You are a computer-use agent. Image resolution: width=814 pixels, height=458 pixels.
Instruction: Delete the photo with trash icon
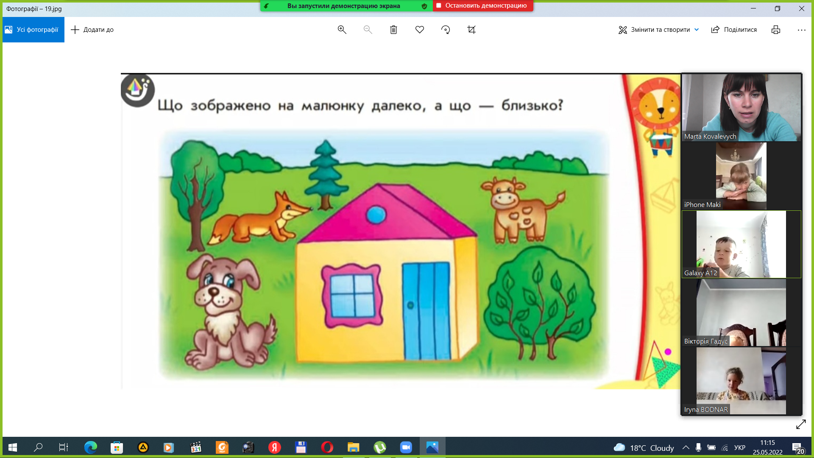pyautogui.click(x=393, y=30)
